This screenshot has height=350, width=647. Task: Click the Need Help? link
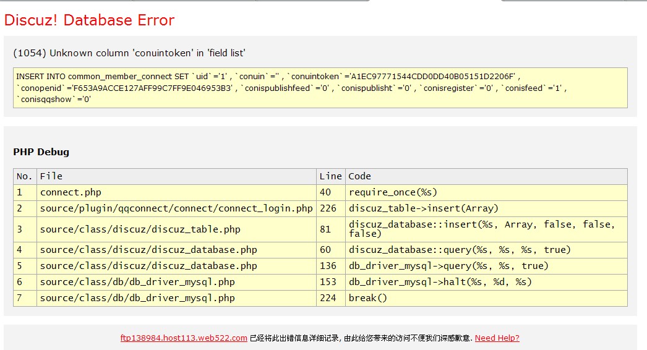click(x=497, y=338)
